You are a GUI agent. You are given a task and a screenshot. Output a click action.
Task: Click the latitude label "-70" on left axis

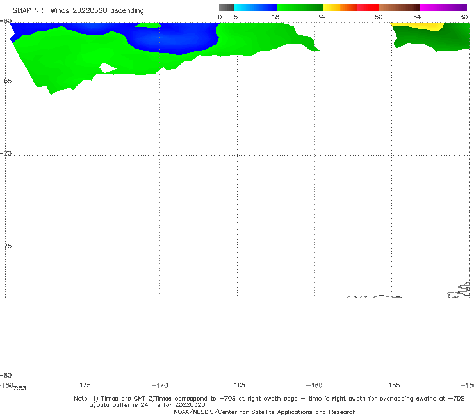point(6,154)
